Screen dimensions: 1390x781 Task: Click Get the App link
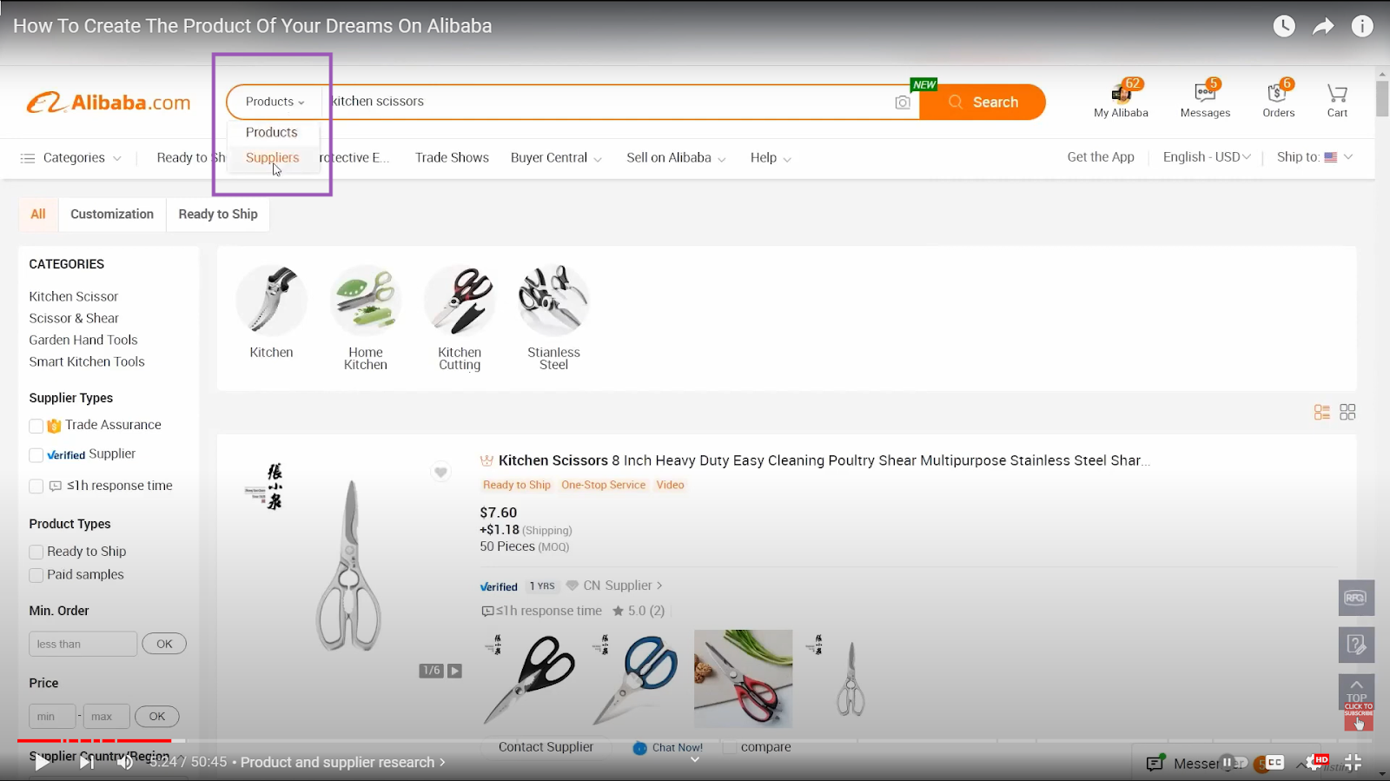[x=1101, y=156]
